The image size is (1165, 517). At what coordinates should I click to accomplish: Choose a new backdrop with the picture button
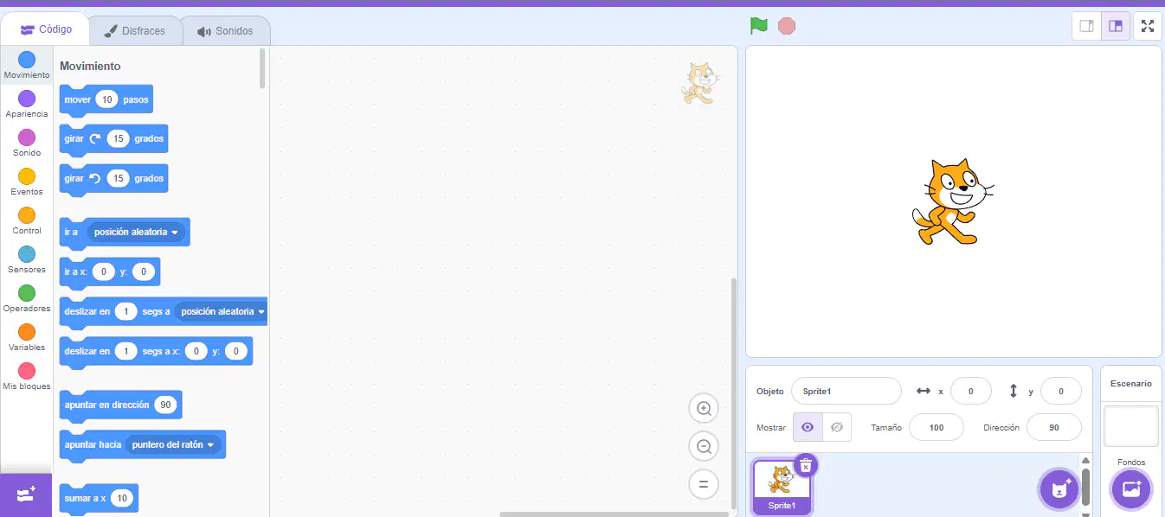coord(1131,489)
